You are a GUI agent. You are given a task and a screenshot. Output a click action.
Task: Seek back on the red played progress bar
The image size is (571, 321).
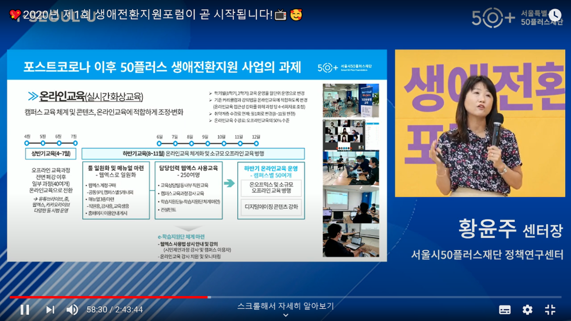(x=107, y=297)
